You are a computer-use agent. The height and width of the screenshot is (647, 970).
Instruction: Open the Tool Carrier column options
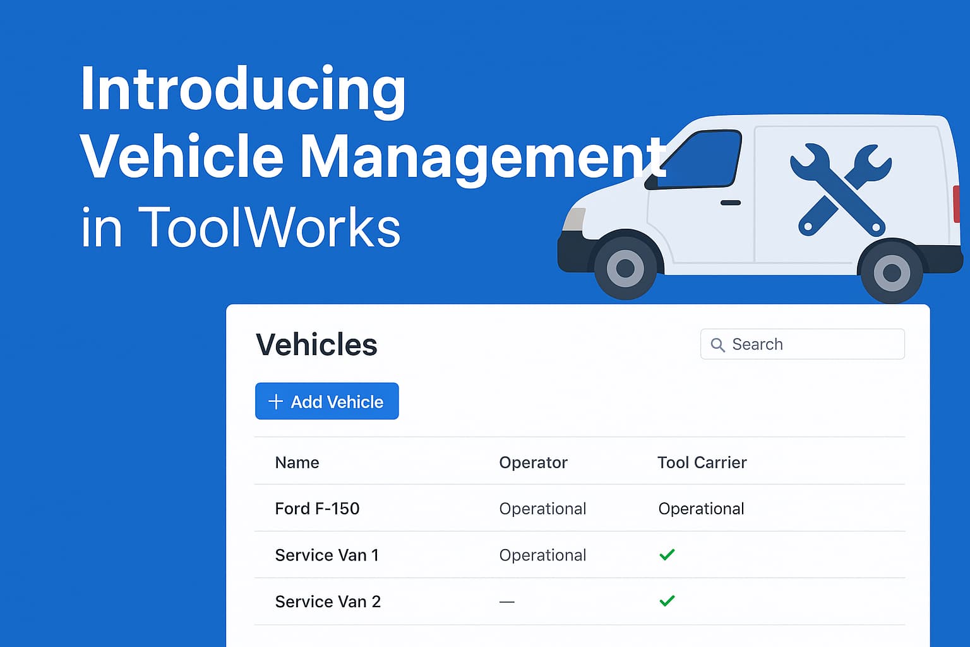tap(702, 462)
